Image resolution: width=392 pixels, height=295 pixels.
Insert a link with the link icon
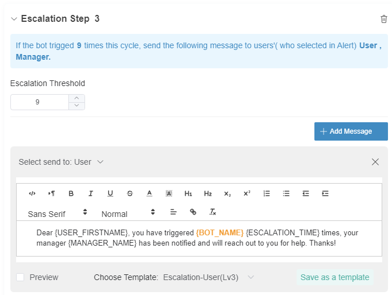[x=193, y=212]
